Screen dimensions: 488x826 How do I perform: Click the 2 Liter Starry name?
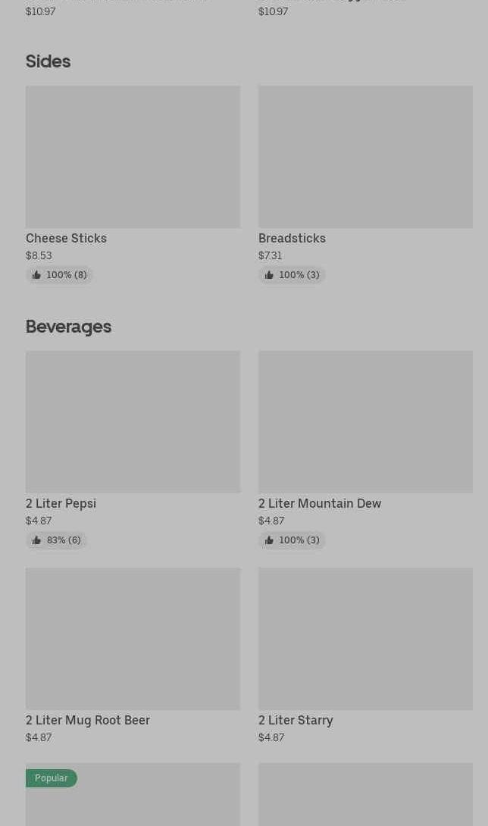[296, 720]
